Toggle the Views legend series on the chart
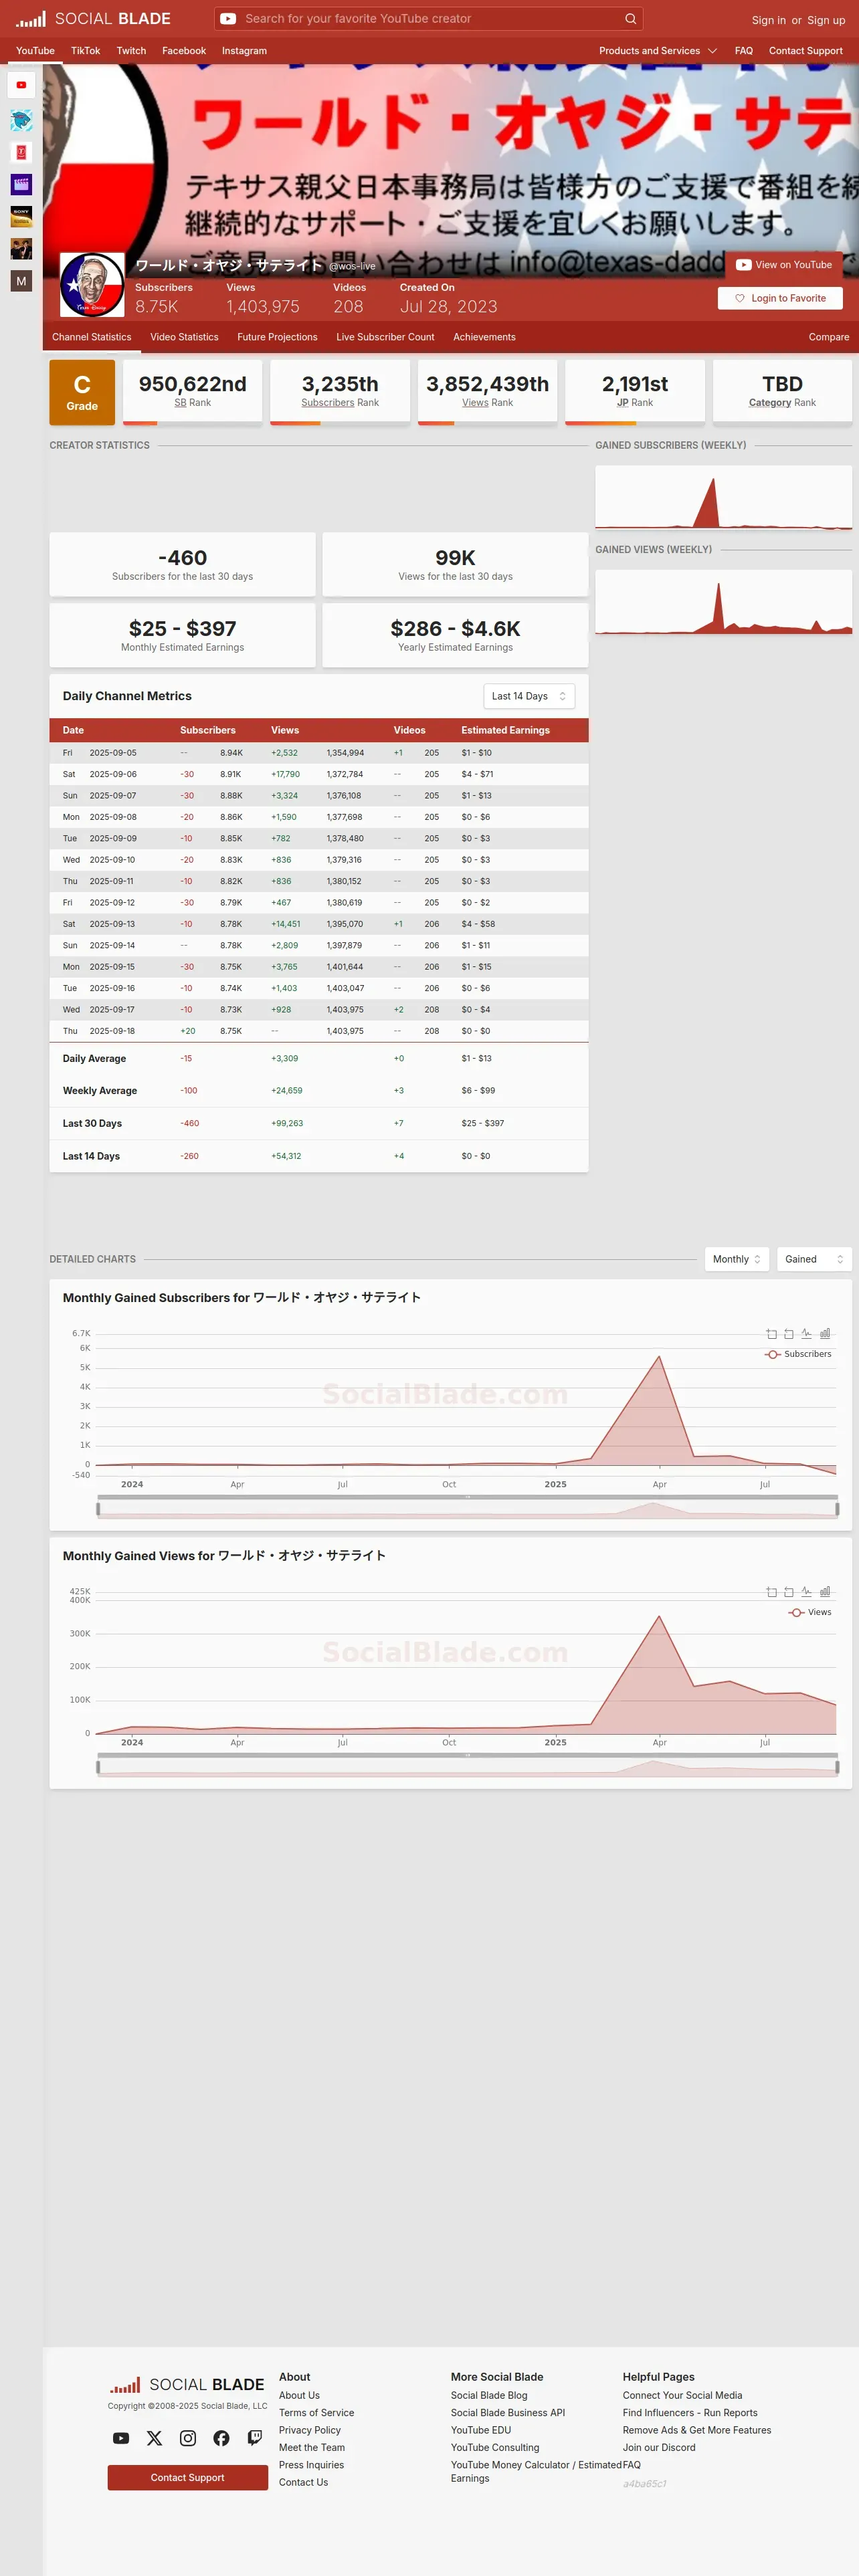The width and height of the screenshot is (859, 2576). tap(810, 1612)
